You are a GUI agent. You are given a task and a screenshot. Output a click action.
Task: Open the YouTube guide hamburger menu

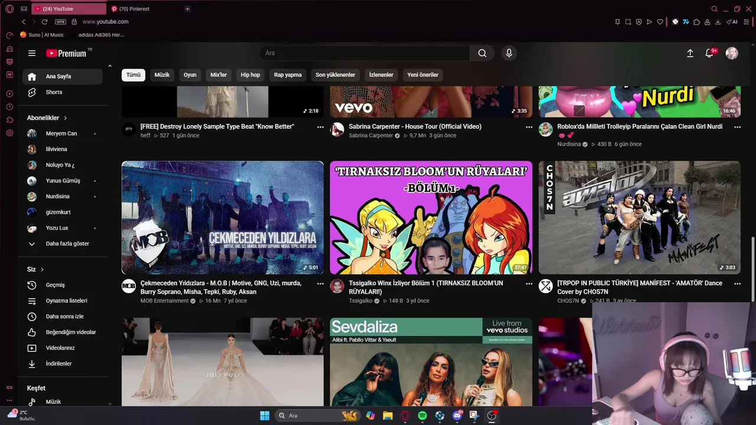(x=32, y=53)
